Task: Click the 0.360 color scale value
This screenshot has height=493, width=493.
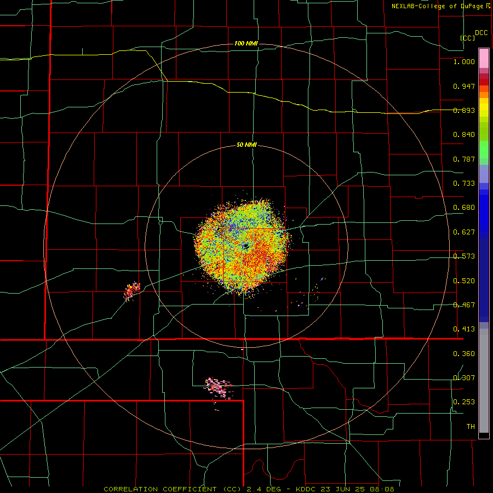Action: tap(464, 354)
